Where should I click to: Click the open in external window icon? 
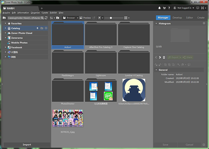(x=94, y=18)
